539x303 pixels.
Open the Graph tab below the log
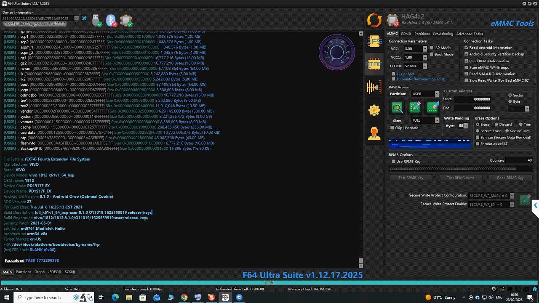tap(40, 272)
